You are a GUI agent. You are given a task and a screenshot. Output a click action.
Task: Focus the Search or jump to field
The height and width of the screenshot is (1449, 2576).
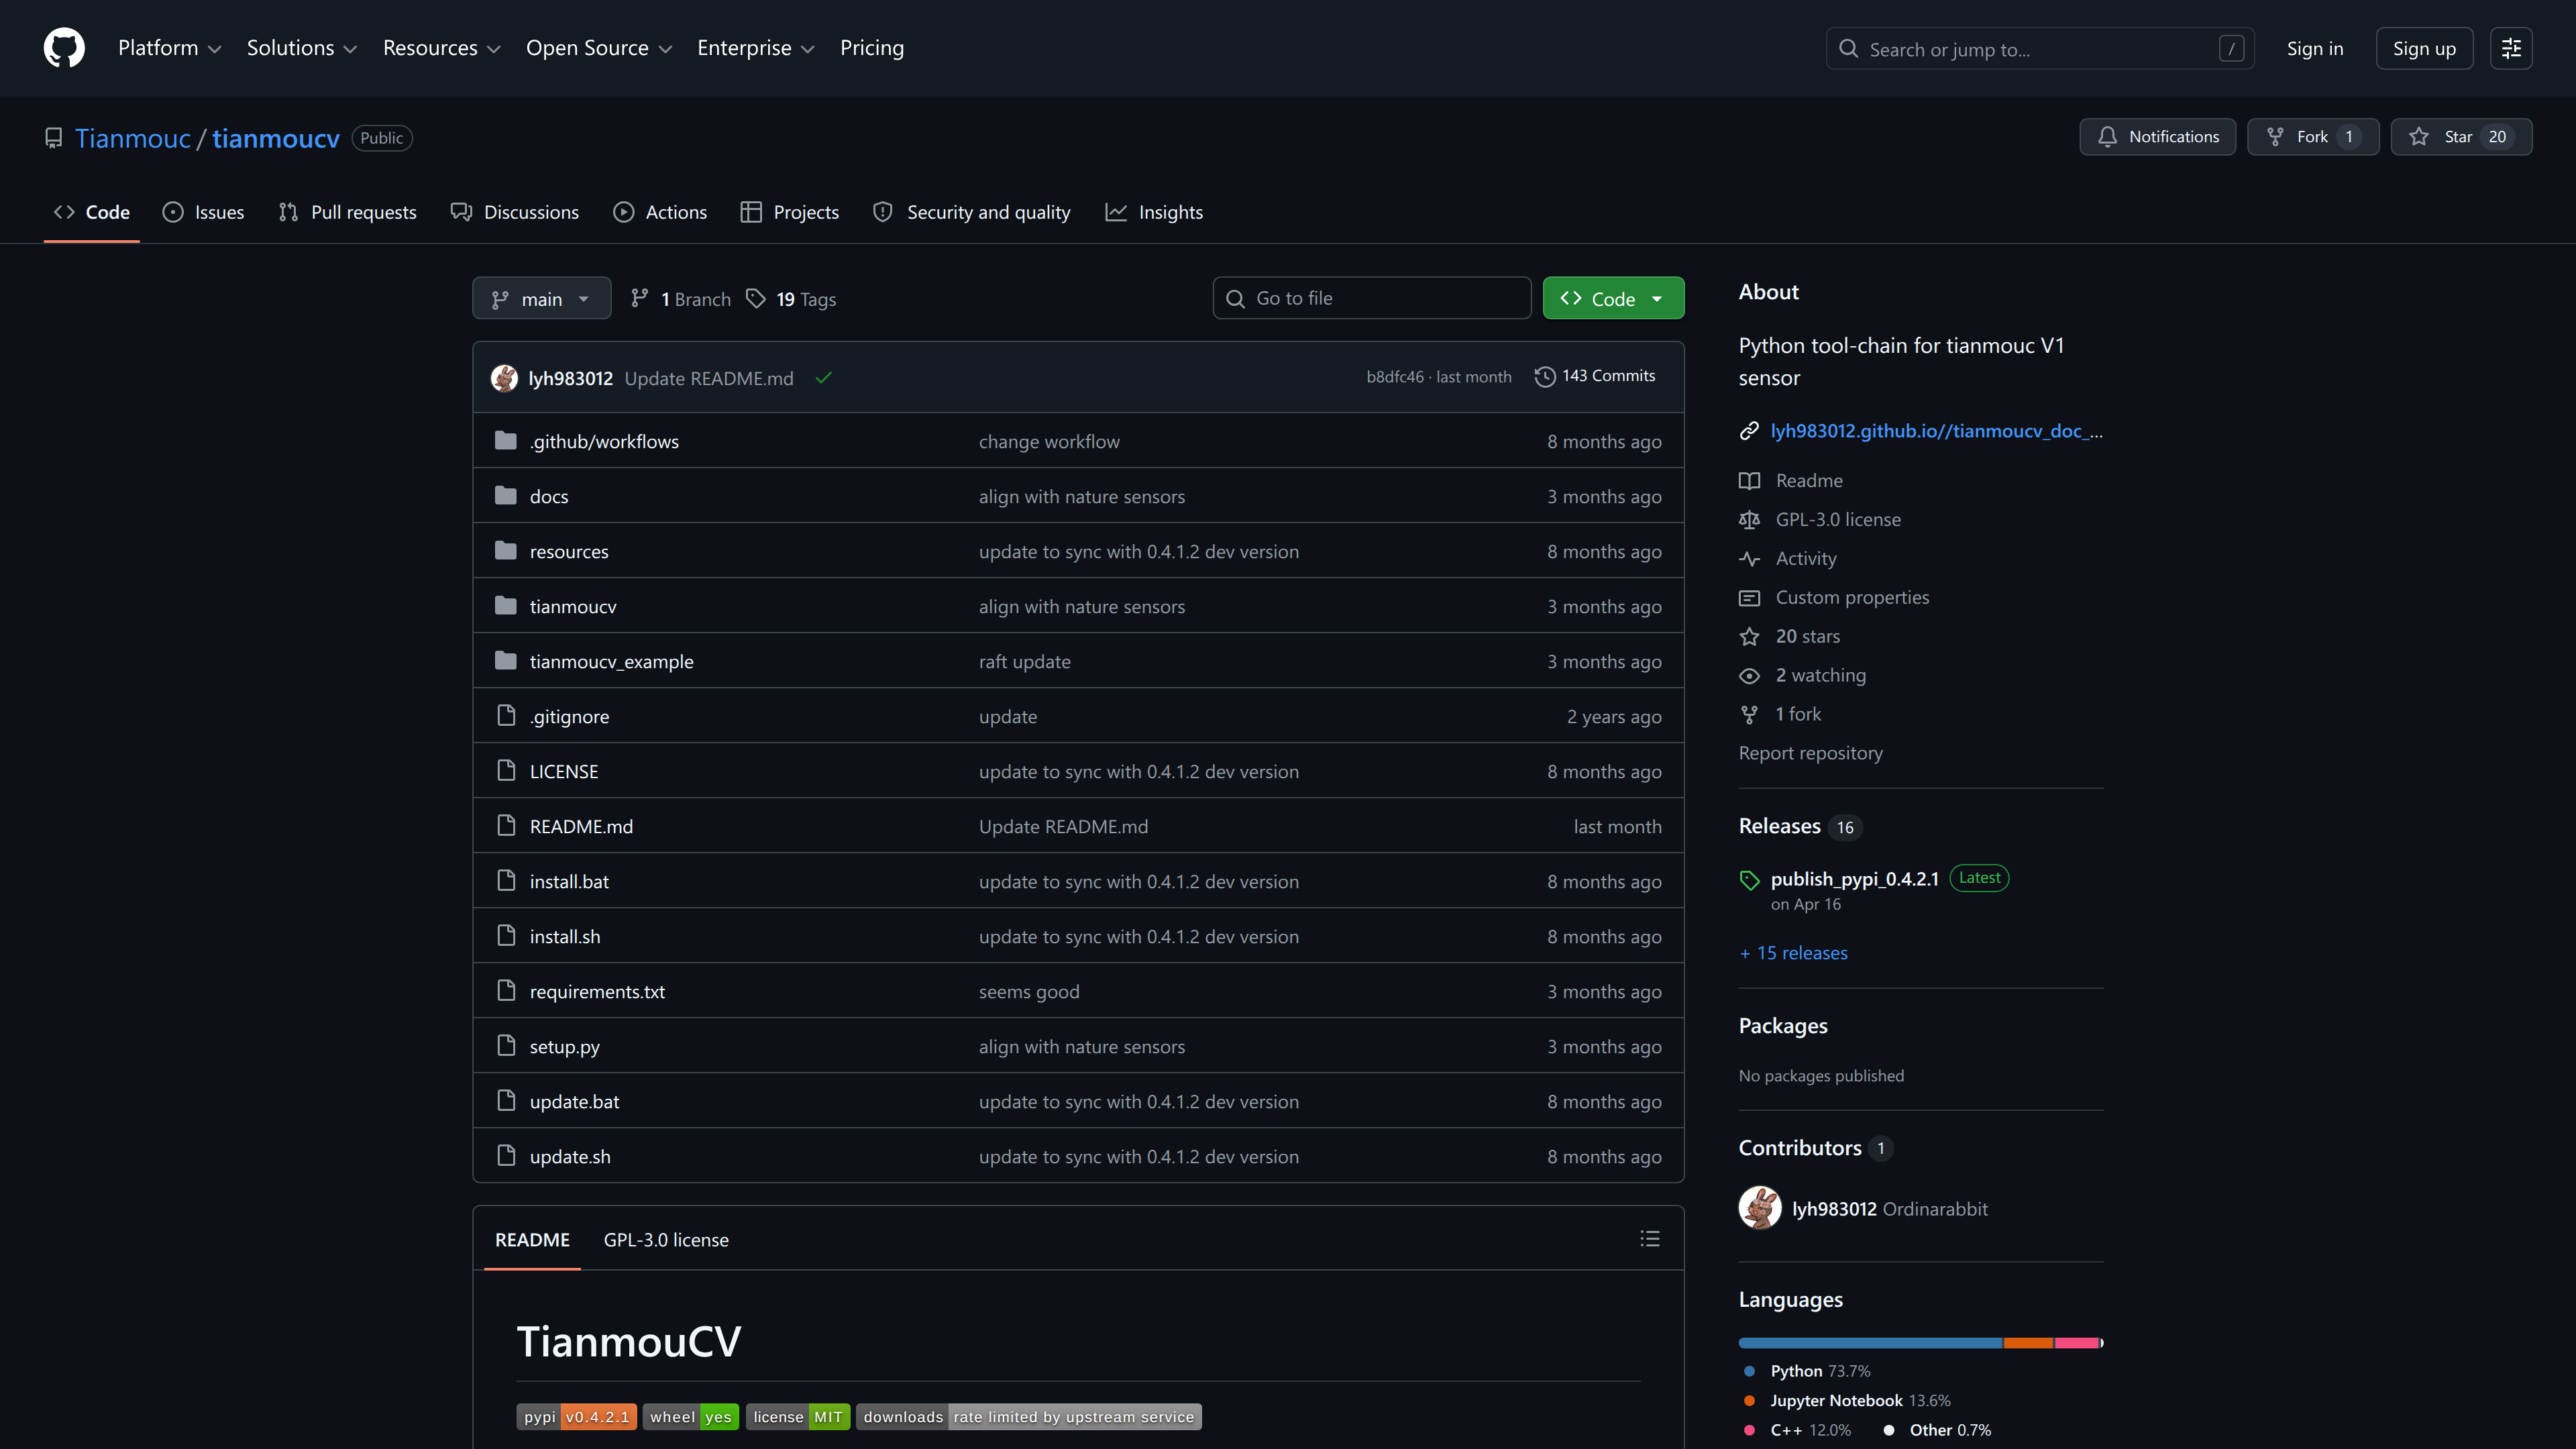[x=2040, y=48]
